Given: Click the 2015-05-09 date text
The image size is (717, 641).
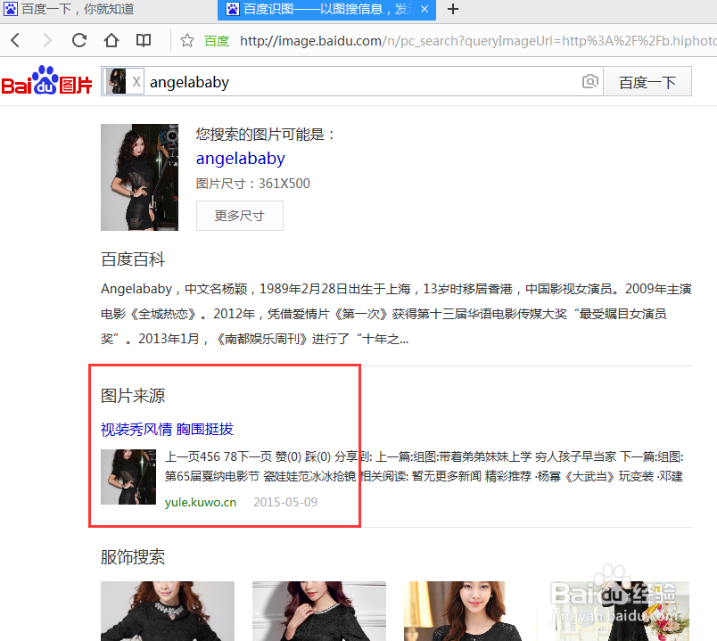Looking at the screenshot, I should (285, 502).
